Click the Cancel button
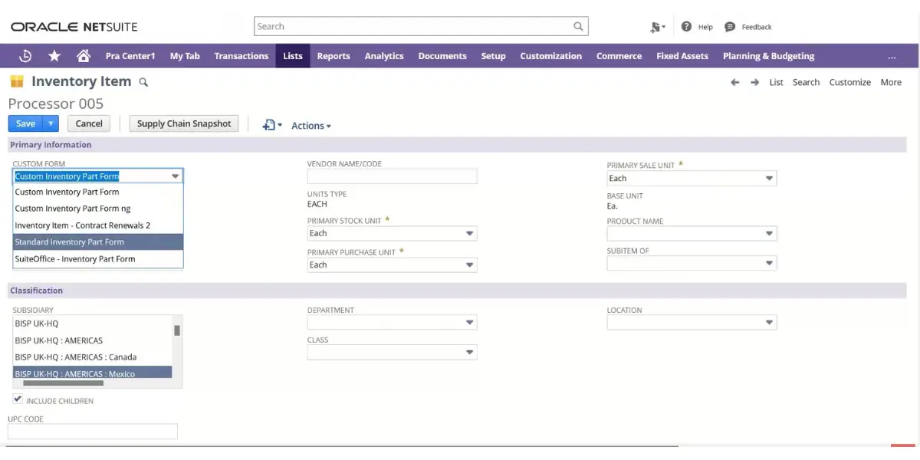Viewport: 920px width, 460px height. pos(89,123)
